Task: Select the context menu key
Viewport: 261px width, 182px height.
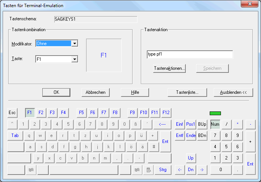Action: coord(149,170)
